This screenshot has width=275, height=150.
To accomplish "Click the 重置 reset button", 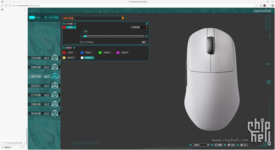I will click(x=219, y=145).
